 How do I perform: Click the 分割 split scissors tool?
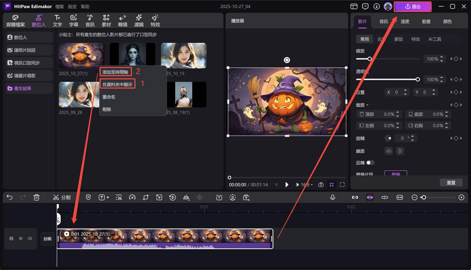[x=62, y=197]
